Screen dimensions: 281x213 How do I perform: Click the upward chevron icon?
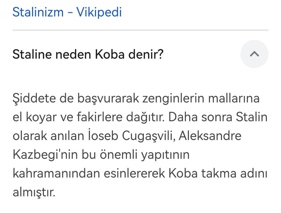pyautogui.click(x=254, y=54)
